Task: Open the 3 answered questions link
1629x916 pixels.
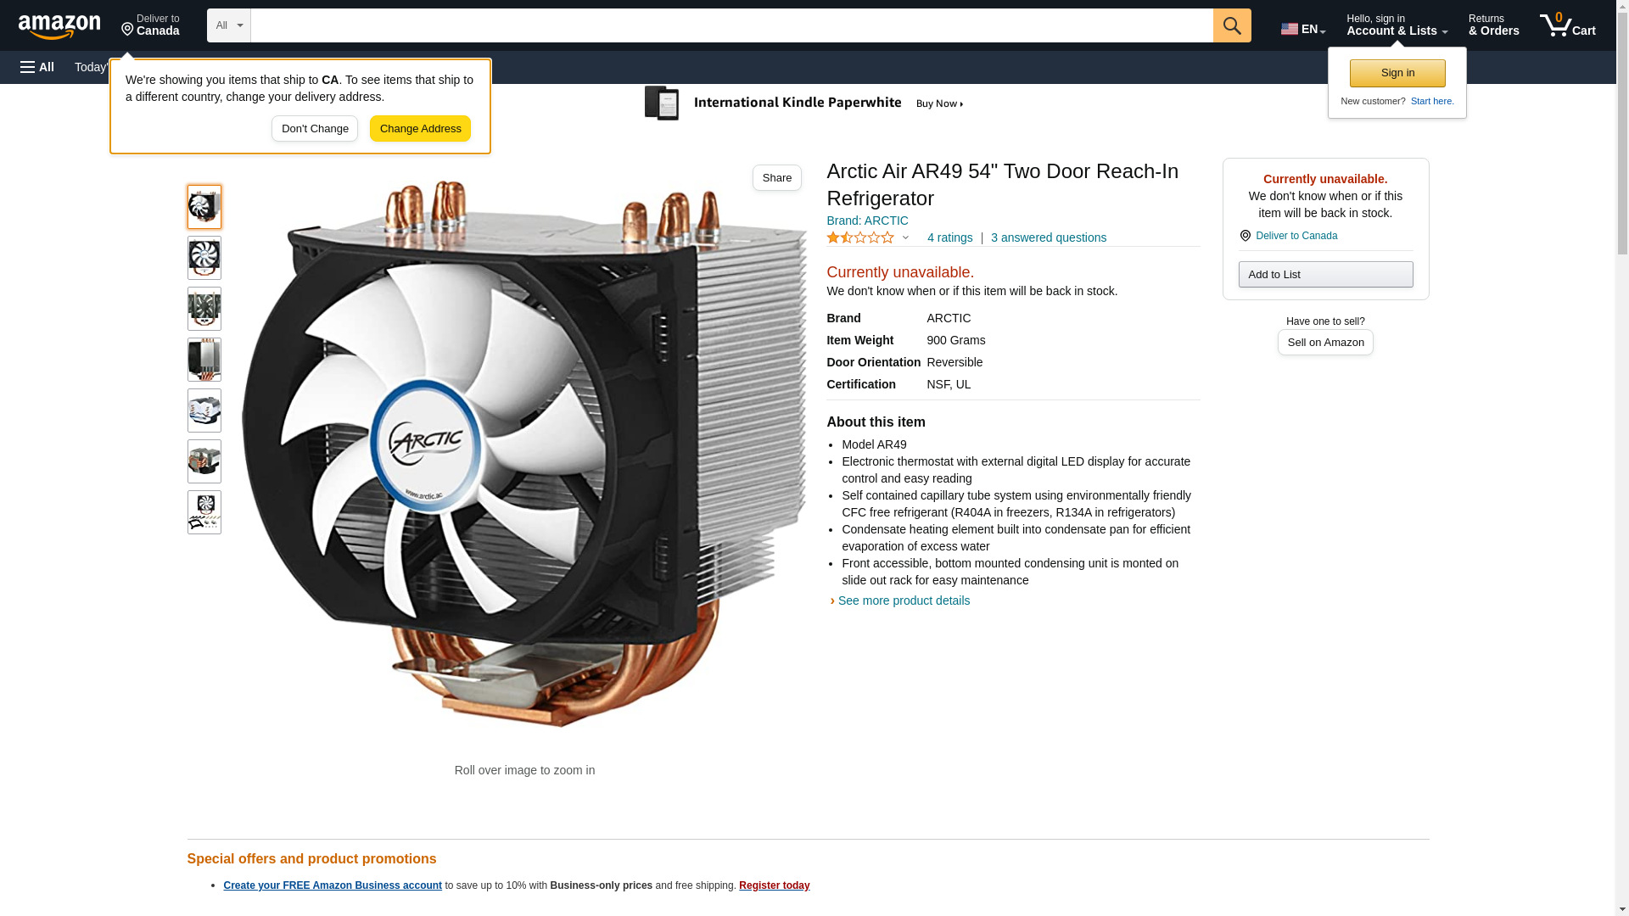Action: point(1049,237)
